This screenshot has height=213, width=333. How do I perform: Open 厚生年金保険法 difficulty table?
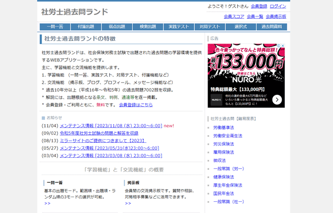click(227, 185)
